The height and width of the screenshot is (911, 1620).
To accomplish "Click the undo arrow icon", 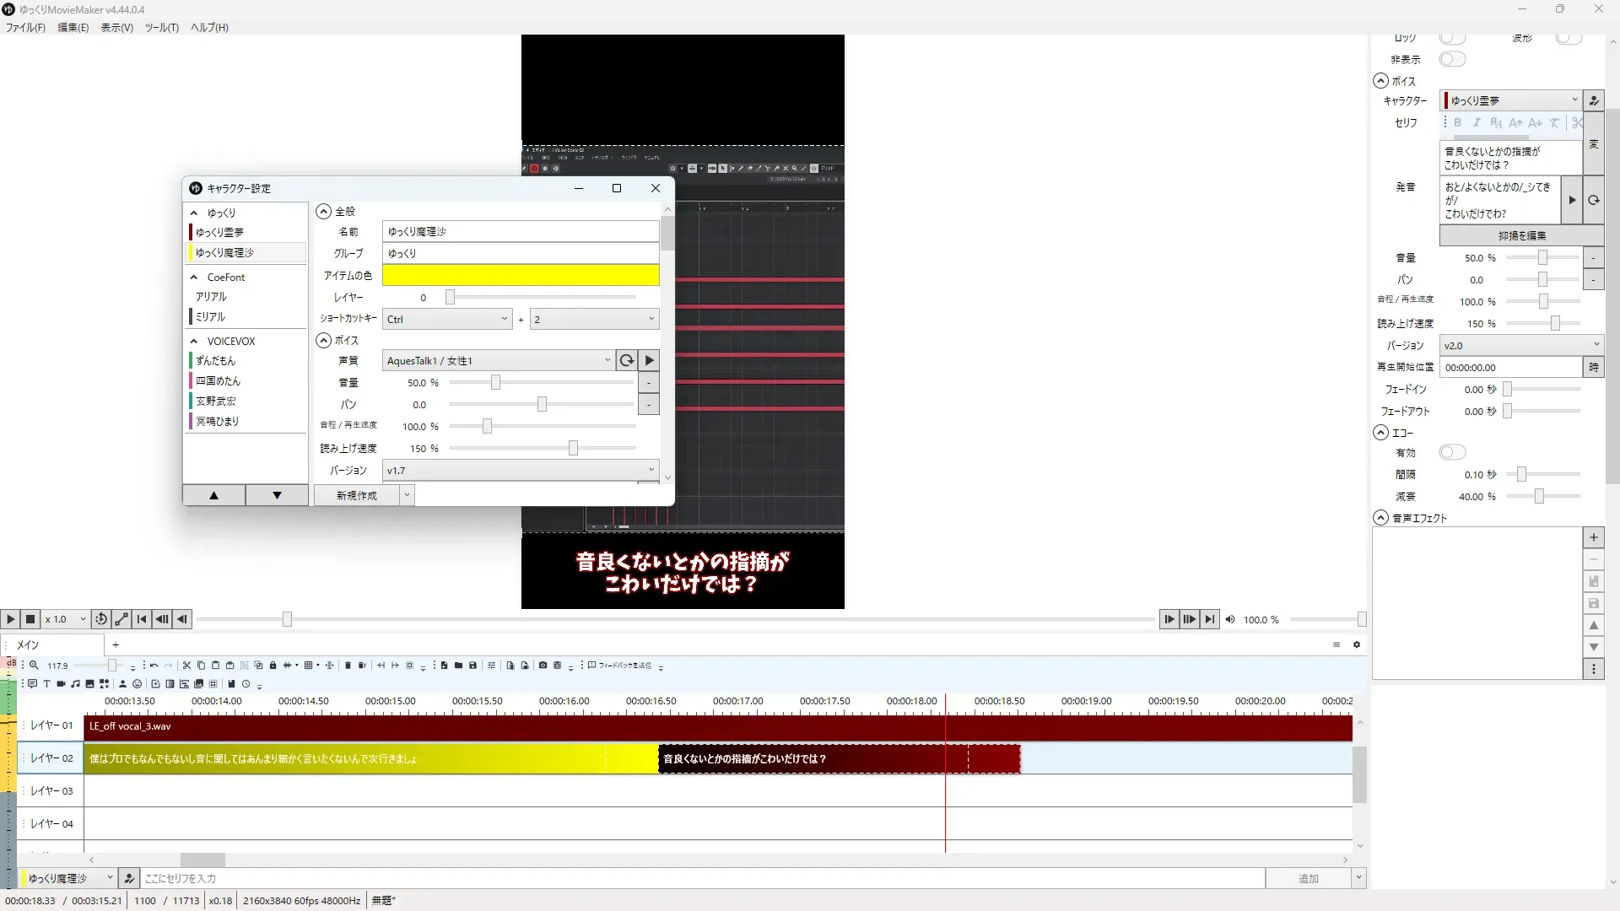I will [x=154, y=666].
